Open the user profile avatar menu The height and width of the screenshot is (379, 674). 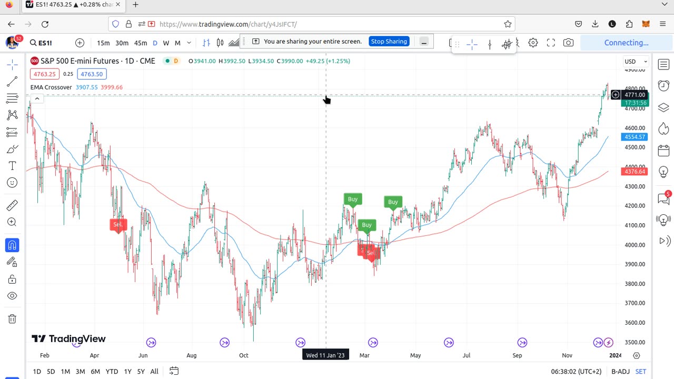(x=12, y=43)
